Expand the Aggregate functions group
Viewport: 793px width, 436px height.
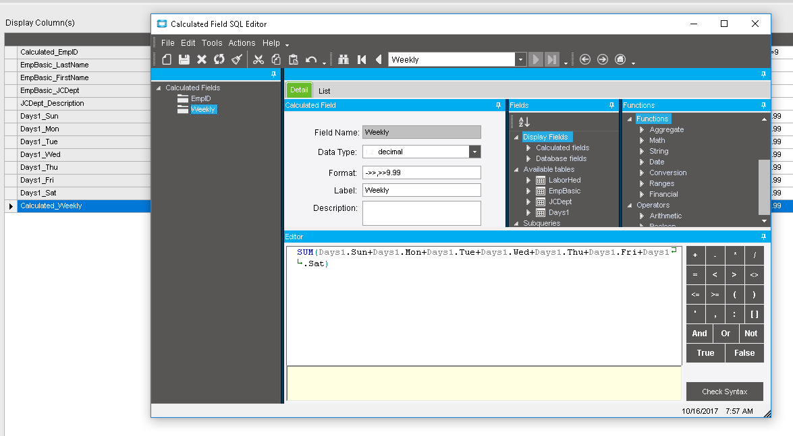[x=642, y=130]
